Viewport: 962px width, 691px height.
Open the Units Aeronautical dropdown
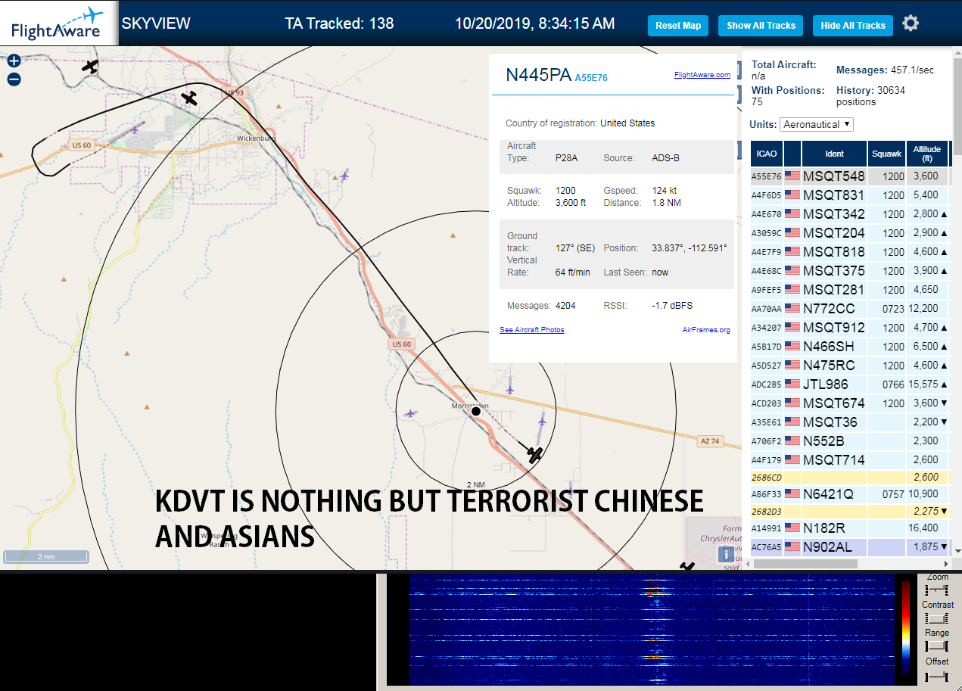click(817, 124)
